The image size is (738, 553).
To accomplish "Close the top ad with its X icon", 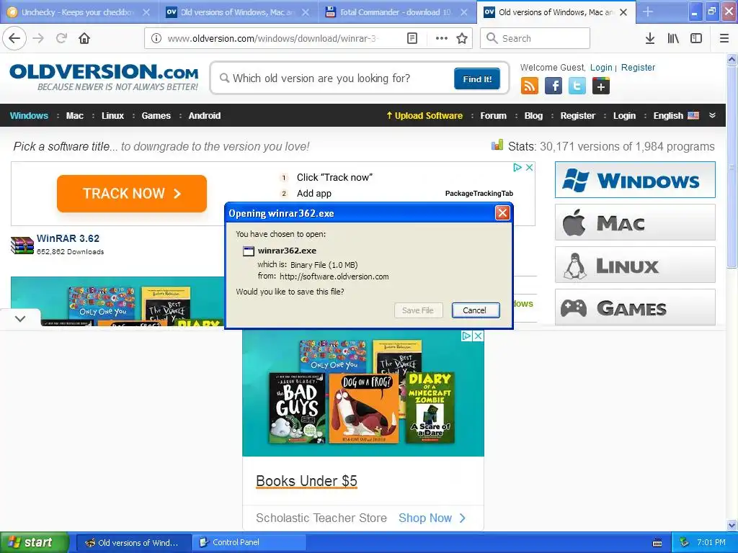I will (x=530, y=167).
